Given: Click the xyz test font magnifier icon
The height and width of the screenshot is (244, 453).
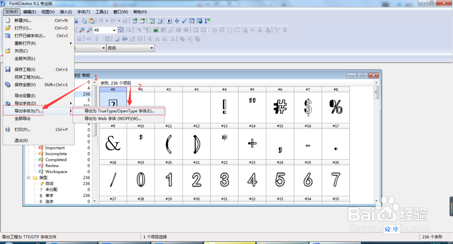Looking at the screenshot, I should (x=192, y=21).
